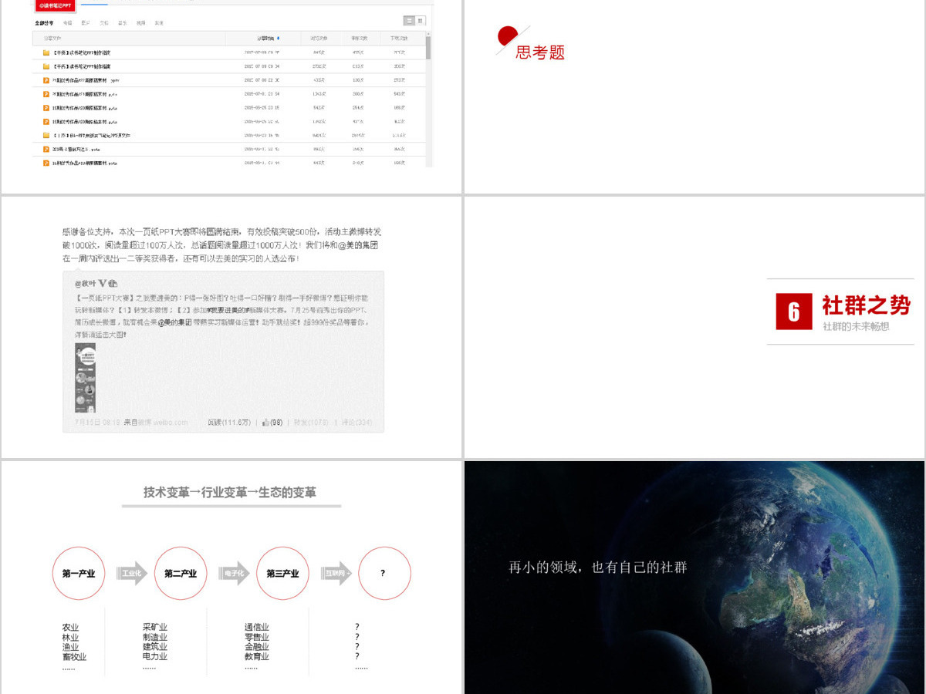Click the text 再小的领域，也有自己的社群
926x694 pixels.
pos(597,567)
